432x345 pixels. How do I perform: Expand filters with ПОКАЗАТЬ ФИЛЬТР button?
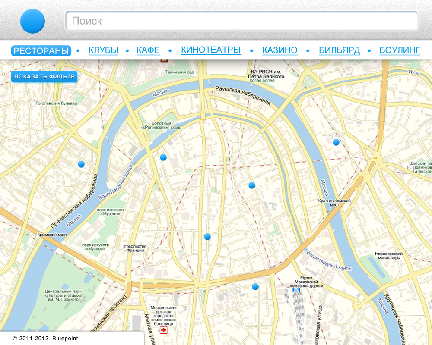tap(44, 77)
